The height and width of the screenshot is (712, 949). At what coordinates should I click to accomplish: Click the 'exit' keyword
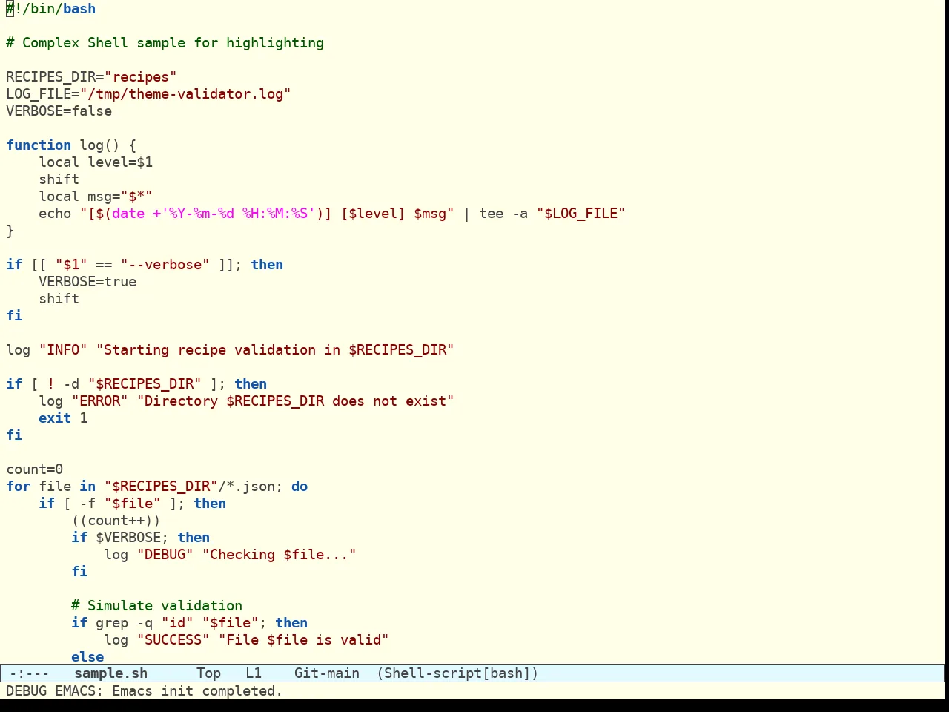[55, 418]
